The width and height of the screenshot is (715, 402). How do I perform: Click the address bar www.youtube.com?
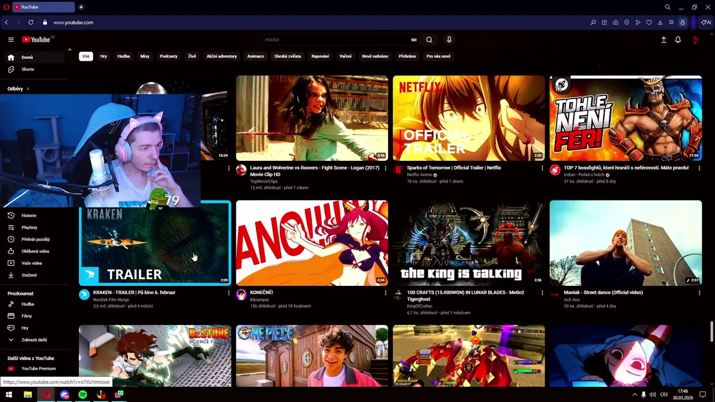73,22
